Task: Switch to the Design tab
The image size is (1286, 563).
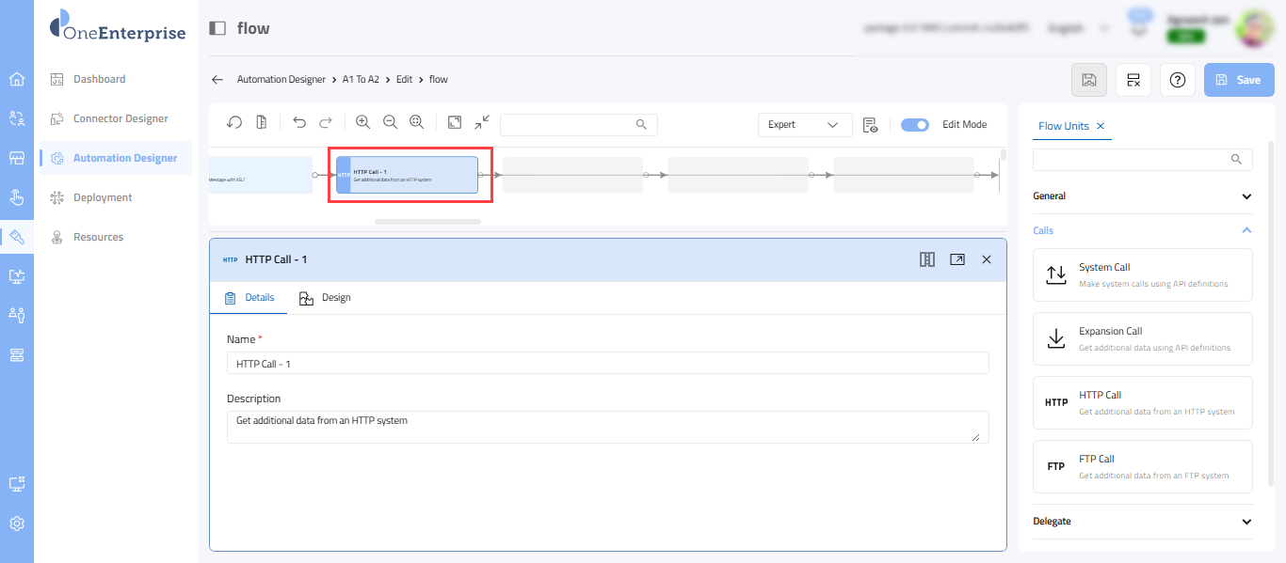Action: (326, 298)
